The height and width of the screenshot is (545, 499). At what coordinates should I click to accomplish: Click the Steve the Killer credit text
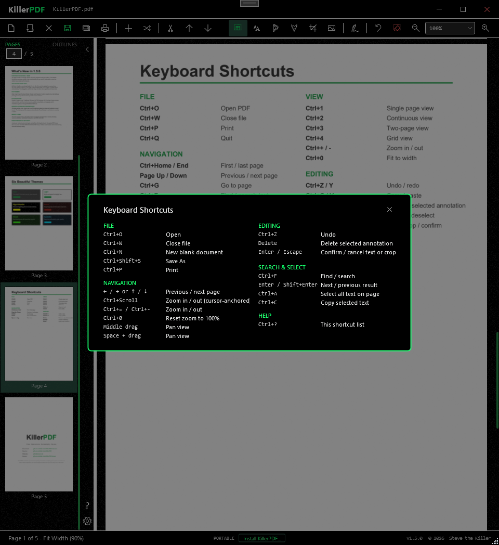pos(470,538)
